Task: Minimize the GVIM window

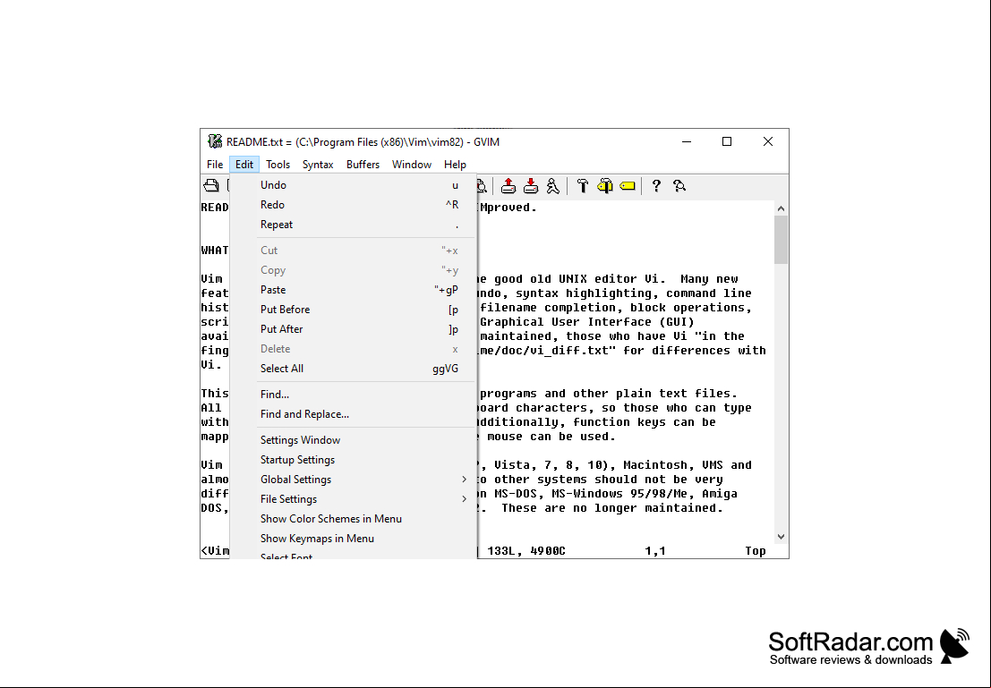Action: coord(687,141)
